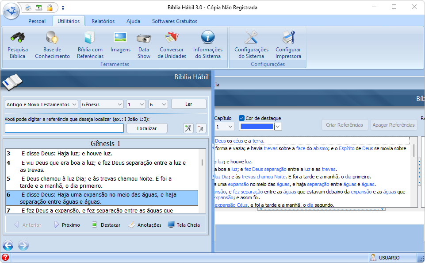Open the Pesquisa Bíblica binoculars tool

pos(18,45)
